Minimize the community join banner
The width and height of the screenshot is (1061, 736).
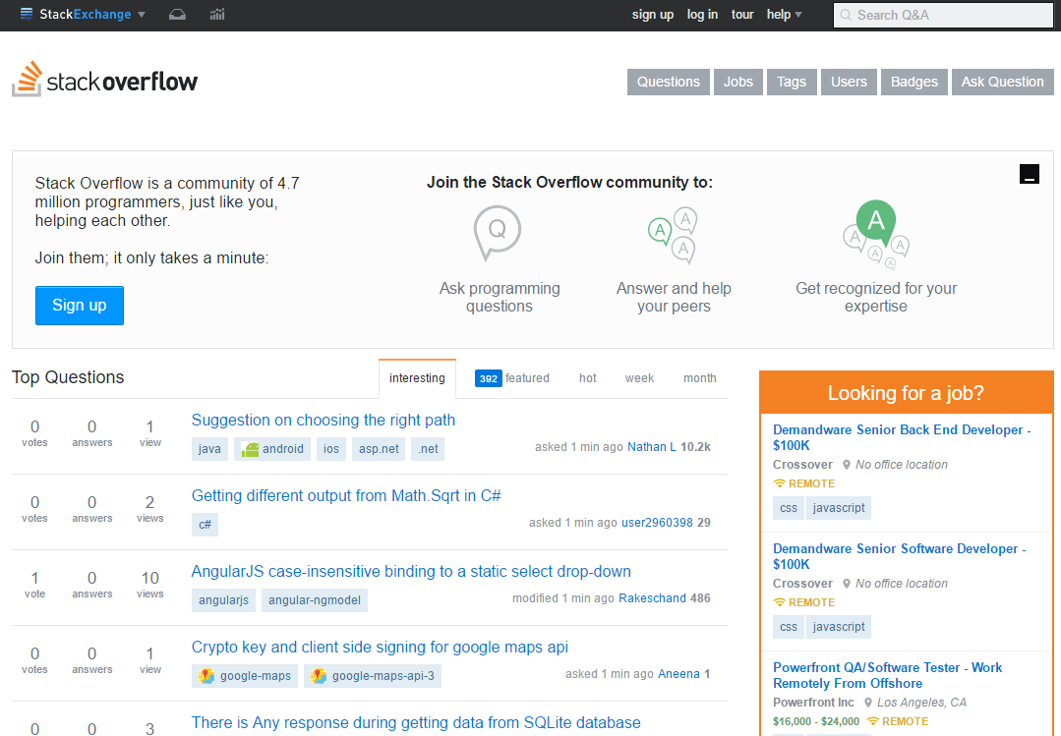tap(1030, 174)
